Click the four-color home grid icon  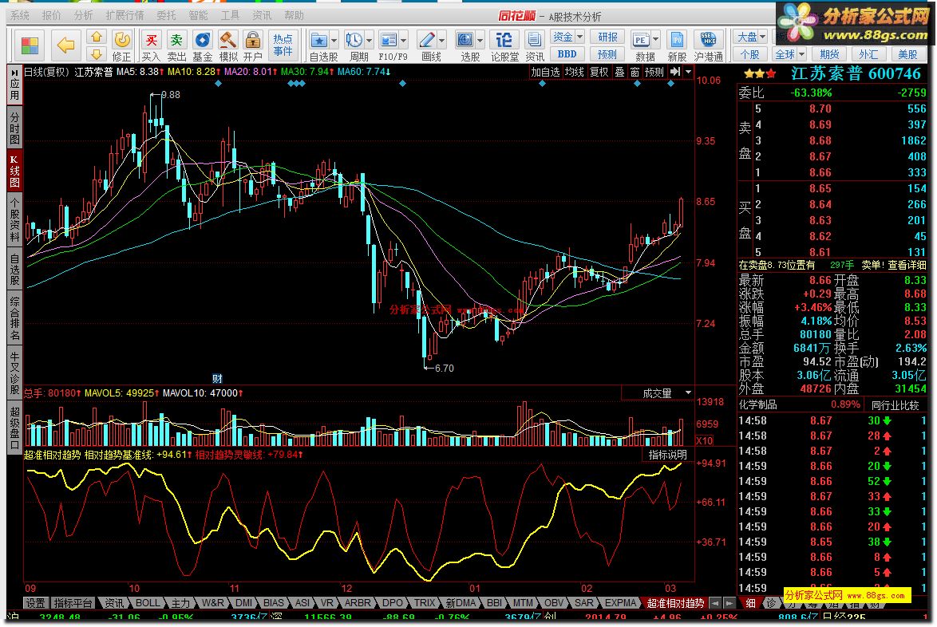30,45
